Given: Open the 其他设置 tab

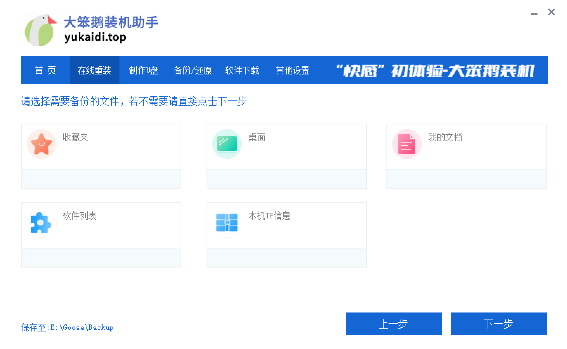Looking at the screenshot, I should [293, 70].
